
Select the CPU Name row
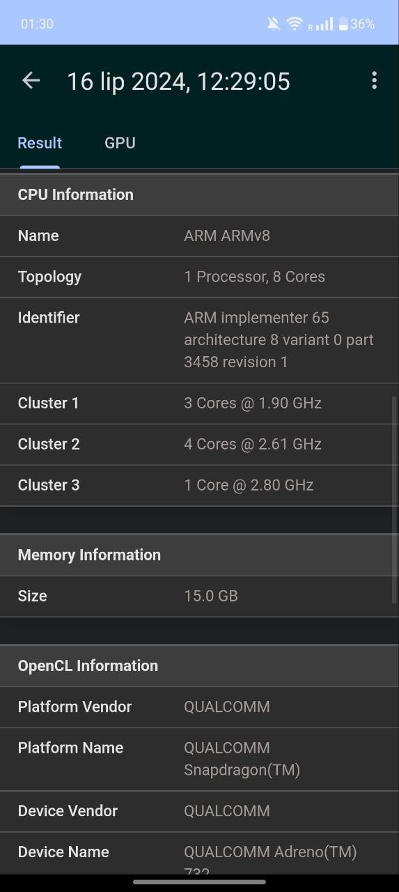(199, 236)
